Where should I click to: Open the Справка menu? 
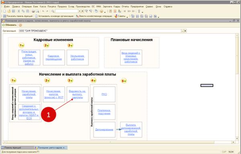[168, 6]
